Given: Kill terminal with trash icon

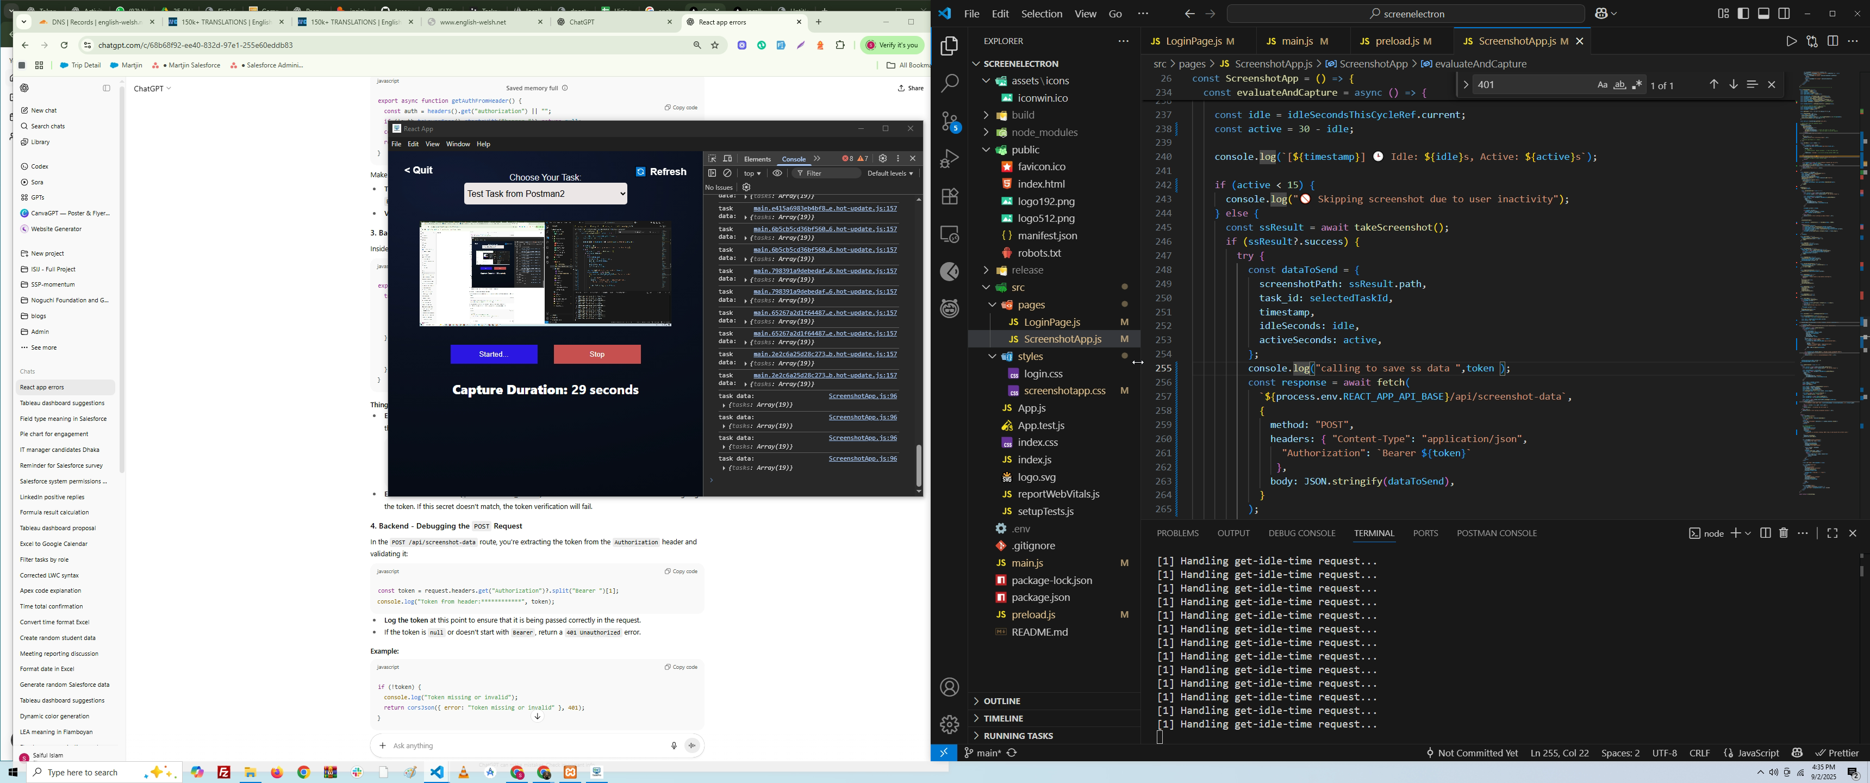Looking at the screenshot, I should point(1784,533).
